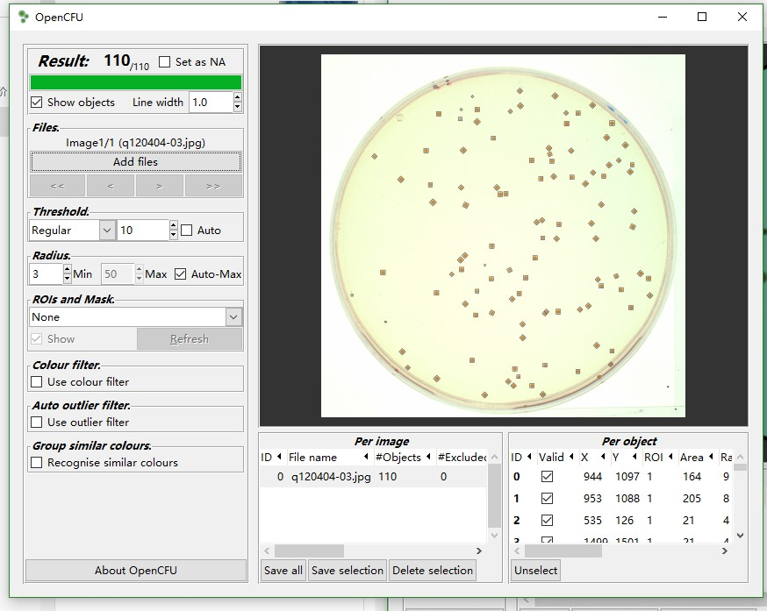Open About OpenCFU dialog
Image resolution: width=767 pixels, height=611 pixels.
(x=135, y=570)
